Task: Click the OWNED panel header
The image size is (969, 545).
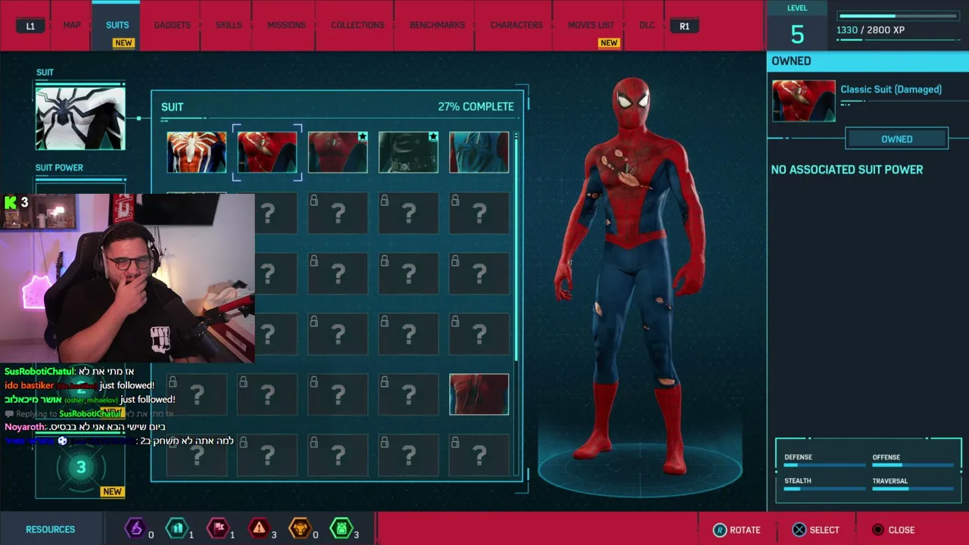Action: (x=868, y=61)
